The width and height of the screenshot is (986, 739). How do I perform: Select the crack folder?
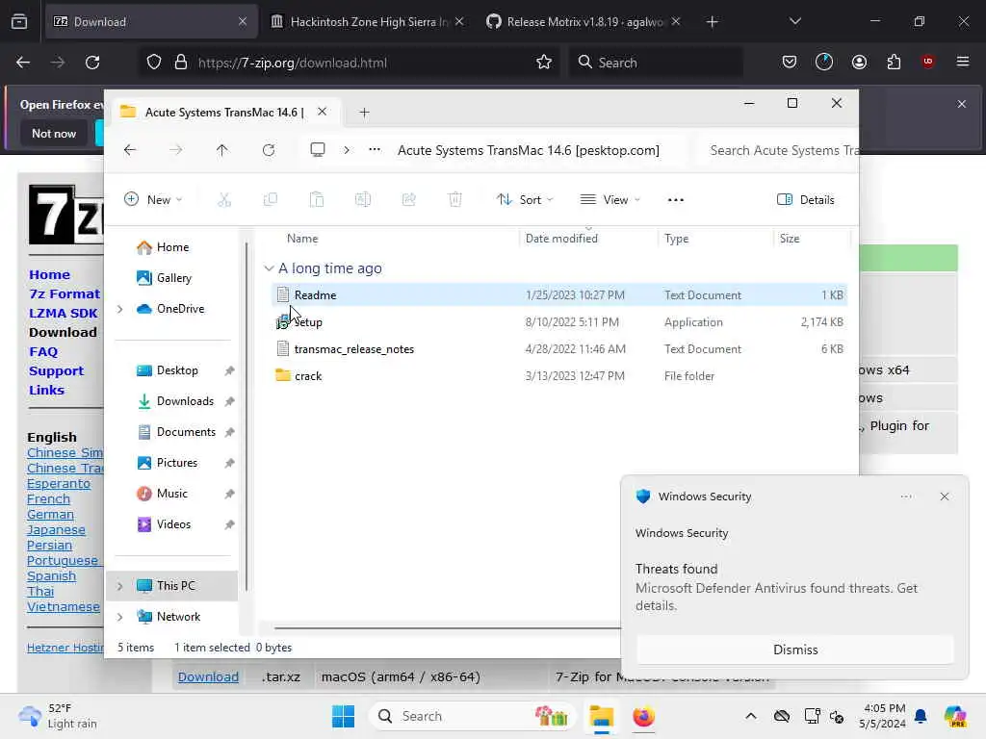(x=559, y=376)
